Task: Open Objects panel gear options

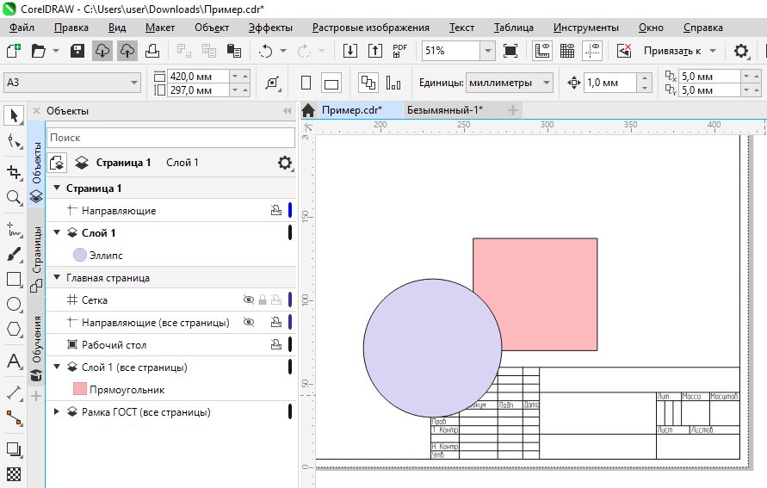Action: click(285, 163)
